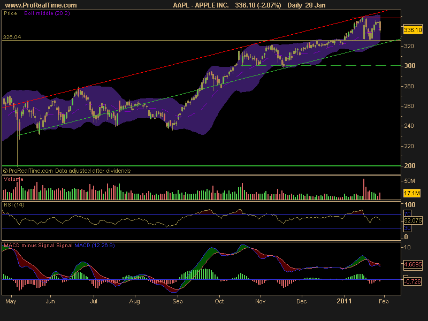
Task: Click the 260 price axis label
Action: coord(409,106)
